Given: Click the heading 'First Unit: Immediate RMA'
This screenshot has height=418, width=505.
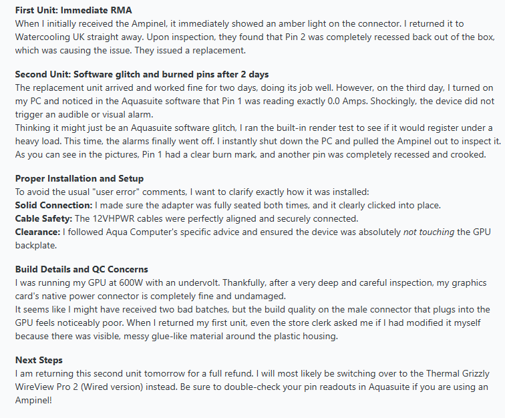Looking at the screenshot, I should click(73, 10).
